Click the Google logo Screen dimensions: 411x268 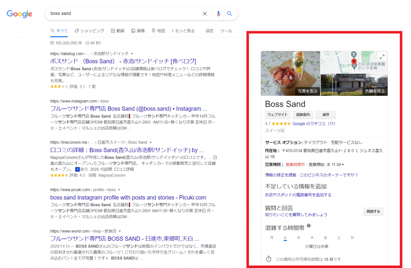coord(19,14)
